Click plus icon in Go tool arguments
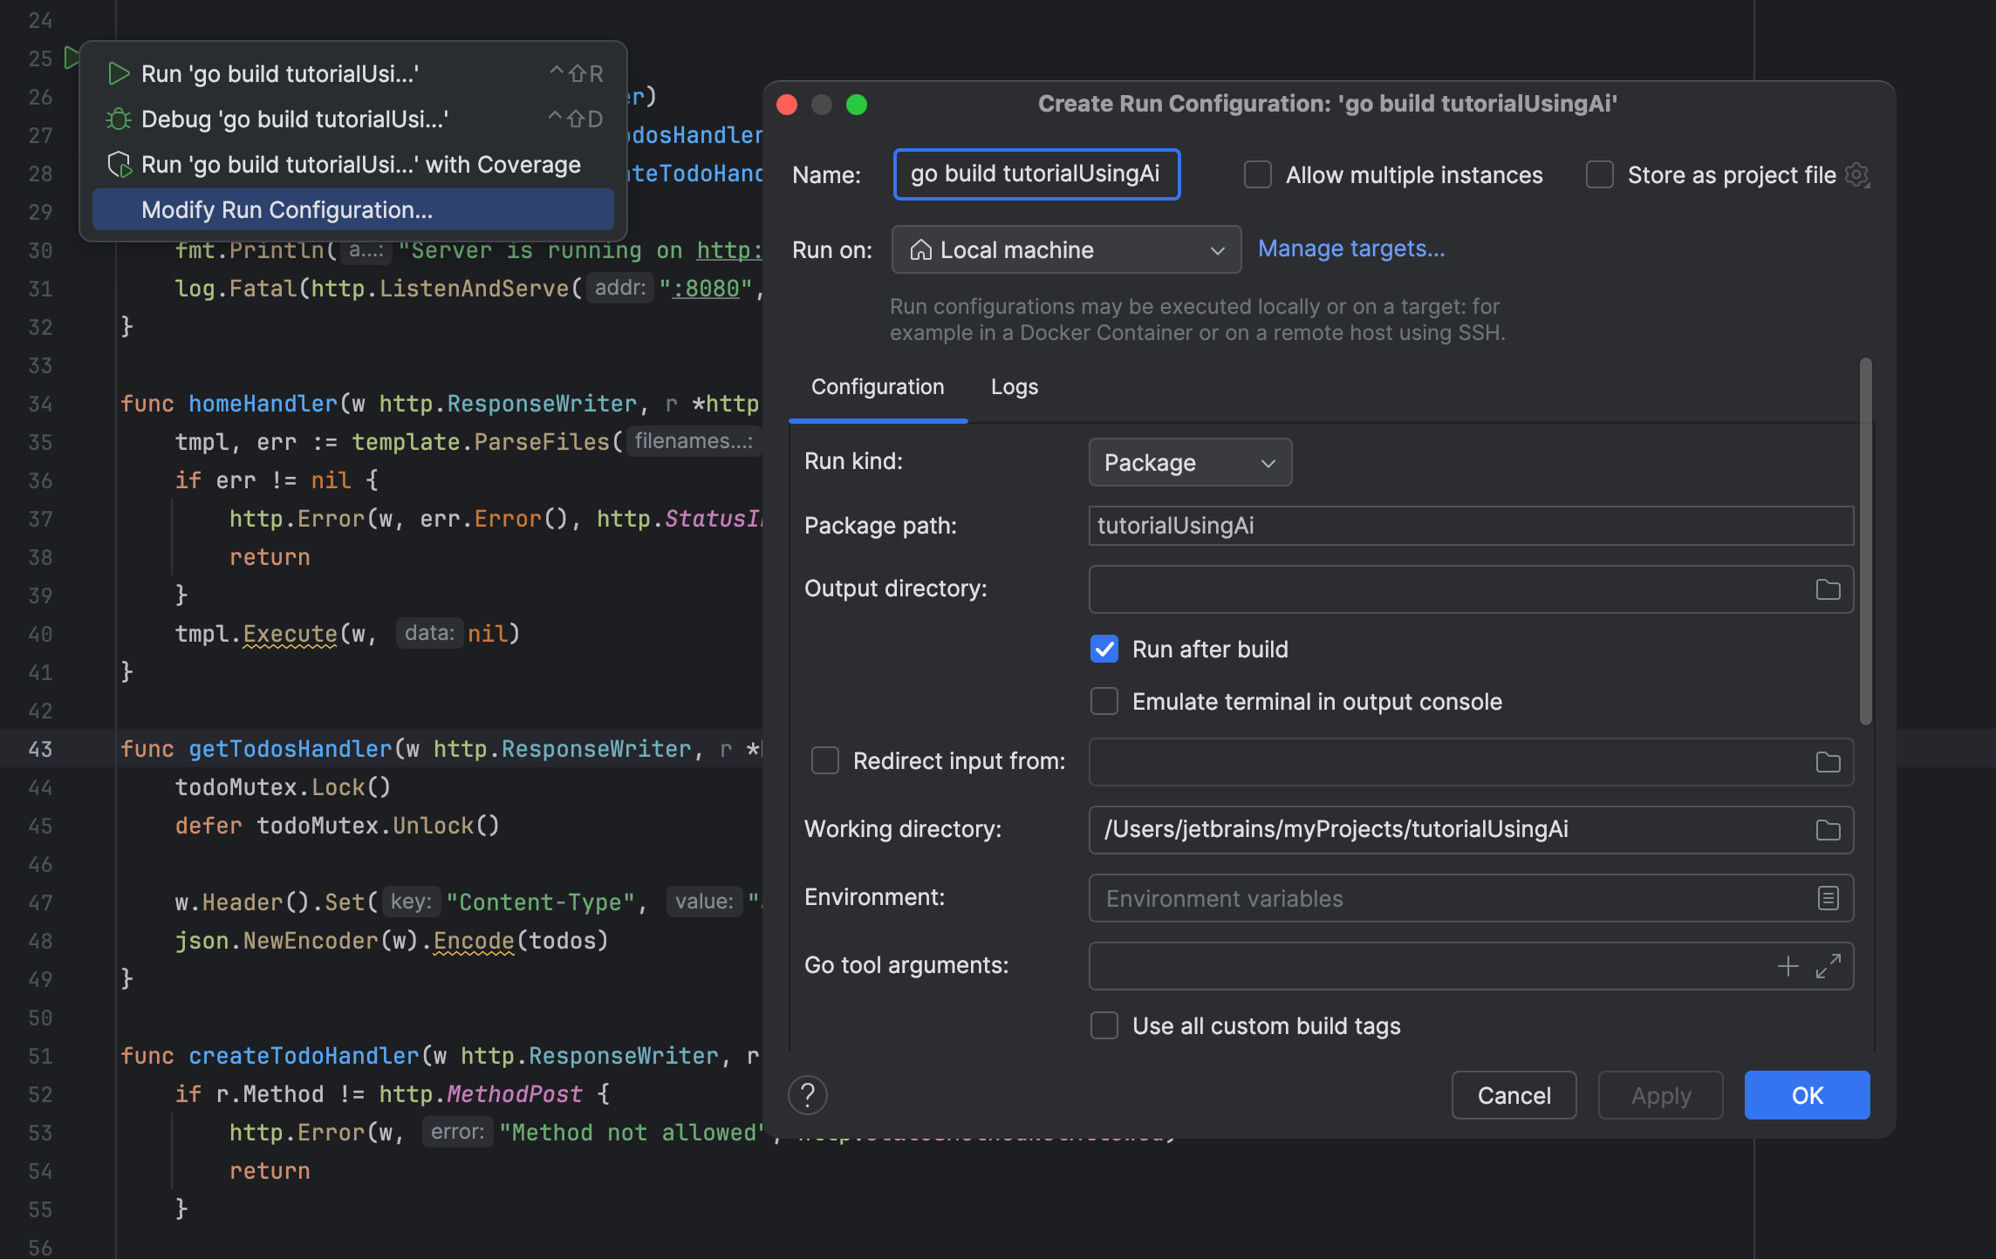The image size is (1996, 1259). click(1788, 966)
